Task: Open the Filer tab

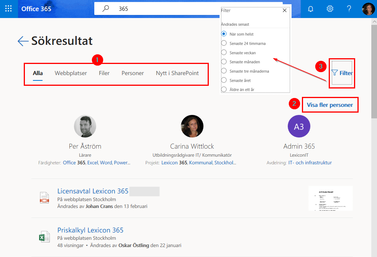Action: [104, 73]
